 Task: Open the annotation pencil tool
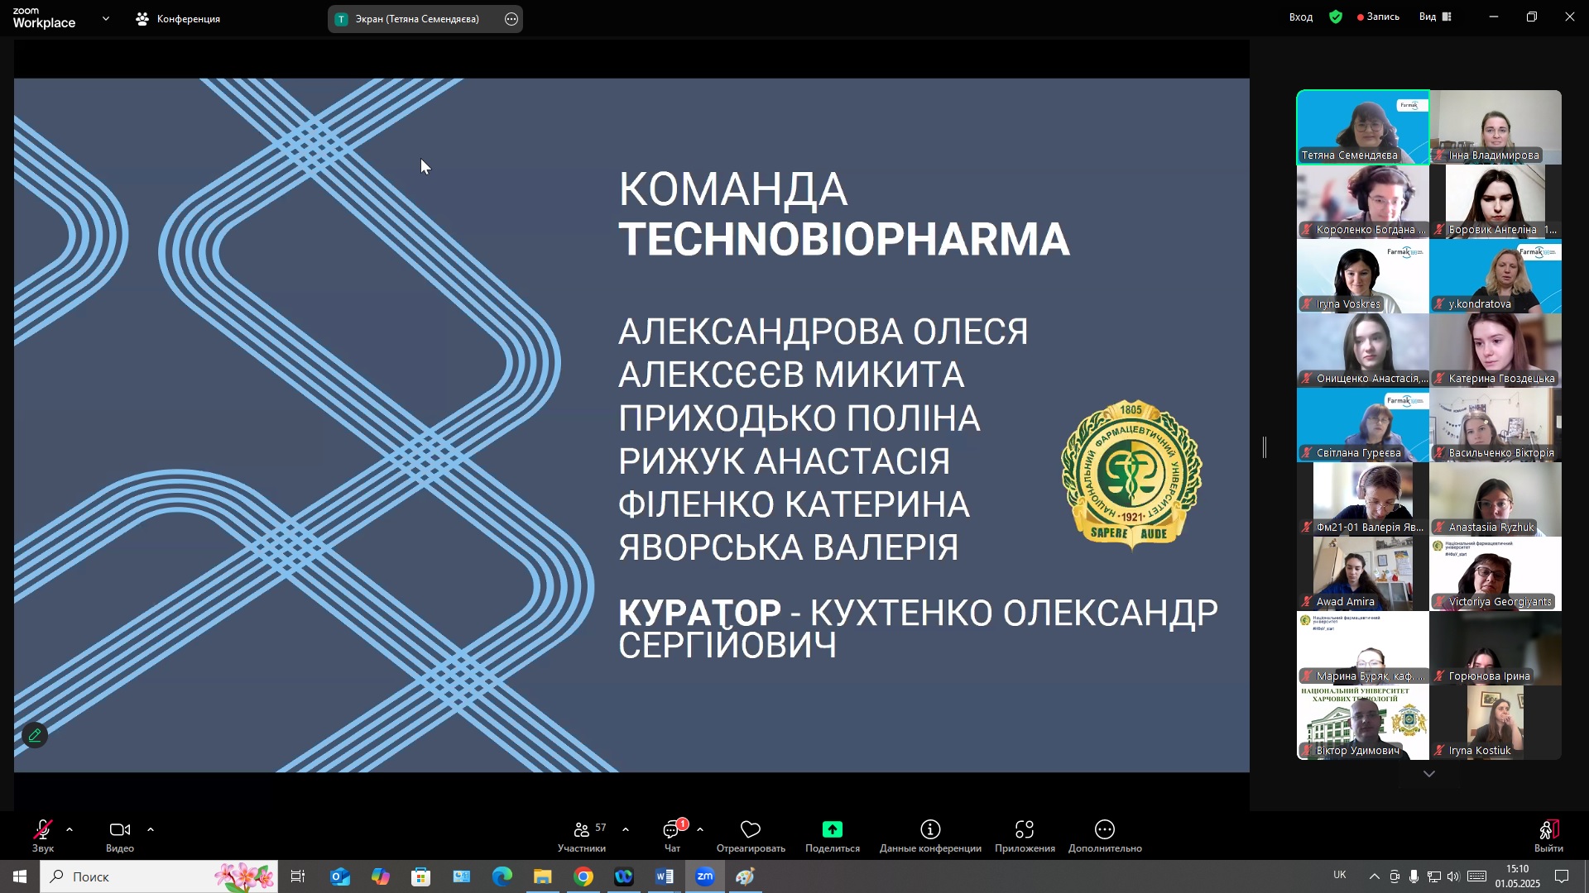(x=35, y=735)
